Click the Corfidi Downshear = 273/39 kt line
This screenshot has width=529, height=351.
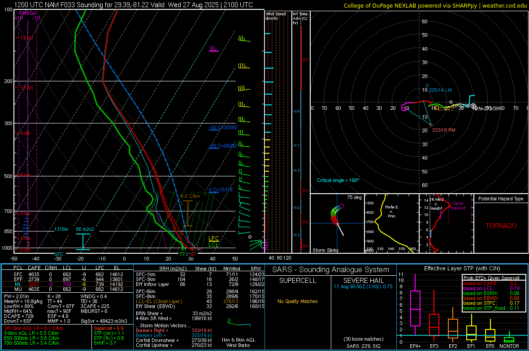[x=174, y=340]
